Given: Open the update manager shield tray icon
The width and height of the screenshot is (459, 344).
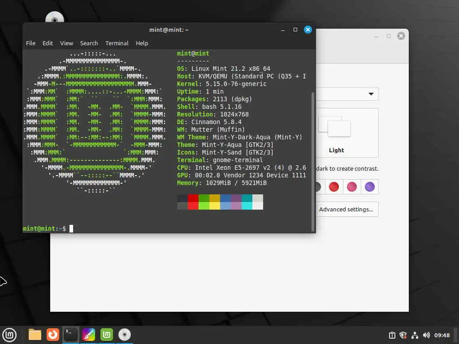Looking at the screenshot, I should [x=403, y=335].
